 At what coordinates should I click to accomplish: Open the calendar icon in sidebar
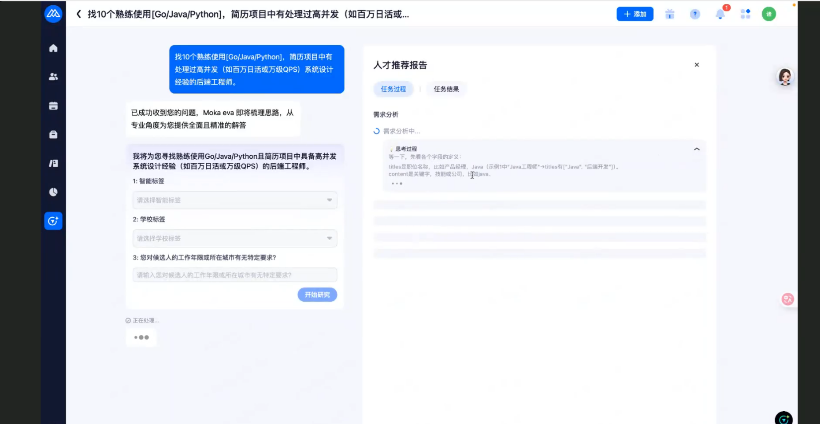coord(53,106)
